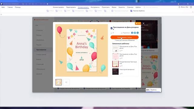Click the title bar dropdown pin icon
The height and width of the screenshot is (109, 194).
pos(47,4)
